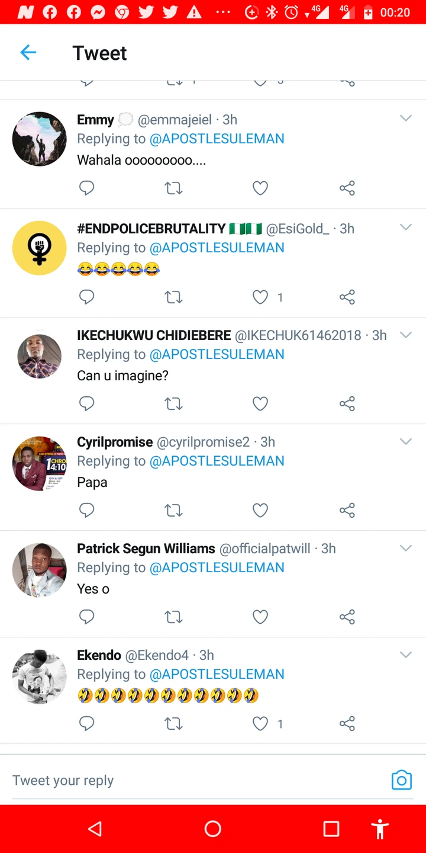Like Emmy's 'Wahala' tweet
The image size is (426, 853).
click(260, 188)
